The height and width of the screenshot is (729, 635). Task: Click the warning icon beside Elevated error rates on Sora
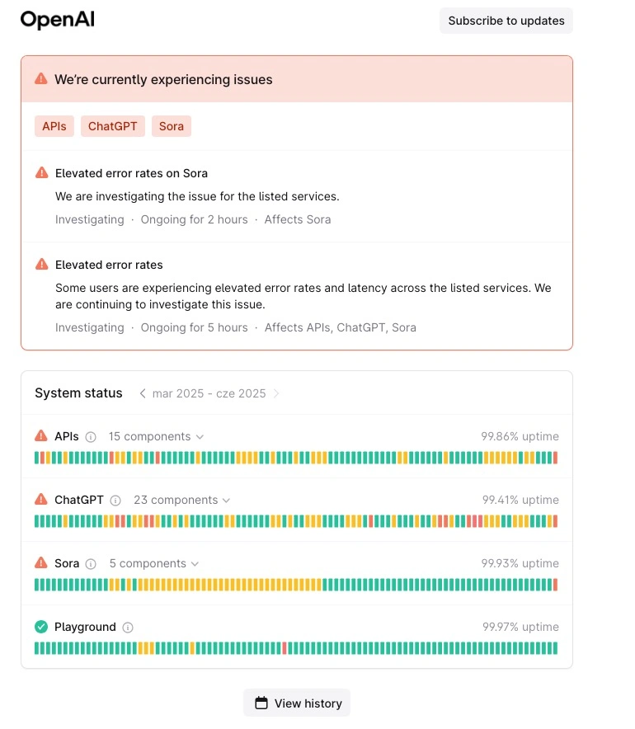click(x=42, y=173)
